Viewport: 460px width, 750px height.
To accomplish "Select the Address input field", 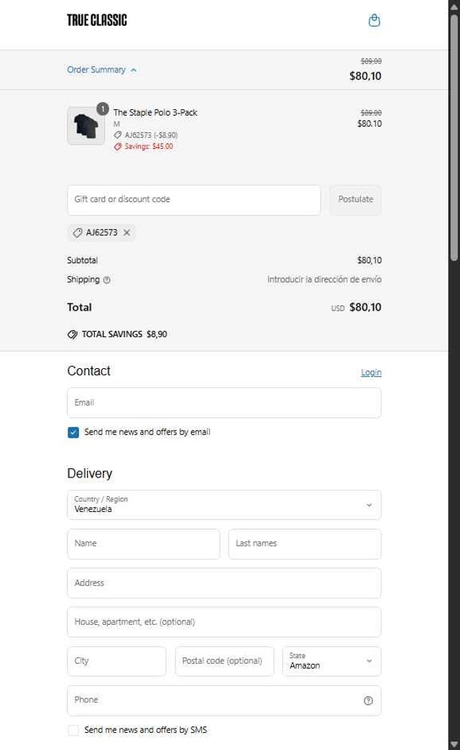I will tap(224, 582).
